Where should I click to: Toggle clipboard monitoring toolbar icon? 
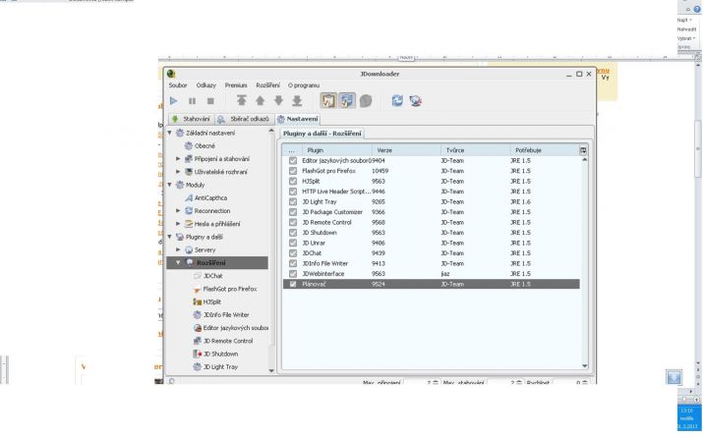(x=328, y=101)
